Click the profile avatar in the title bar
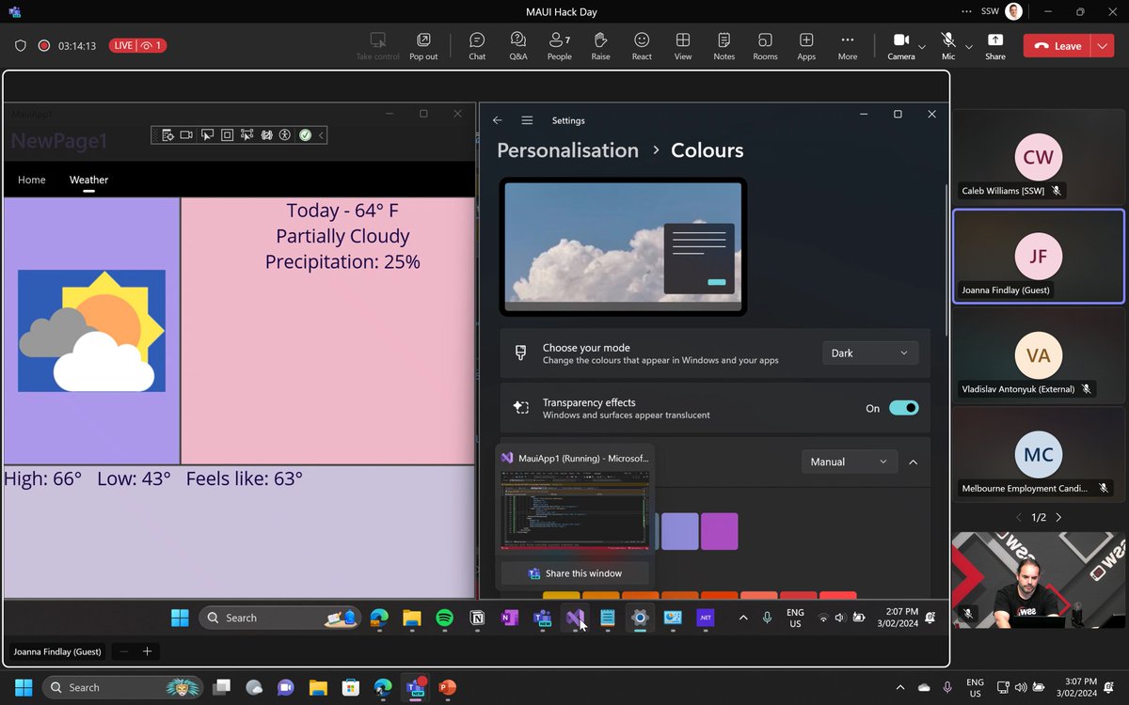The height and width of the screenshot is (705, 1129). point(1013,12)
